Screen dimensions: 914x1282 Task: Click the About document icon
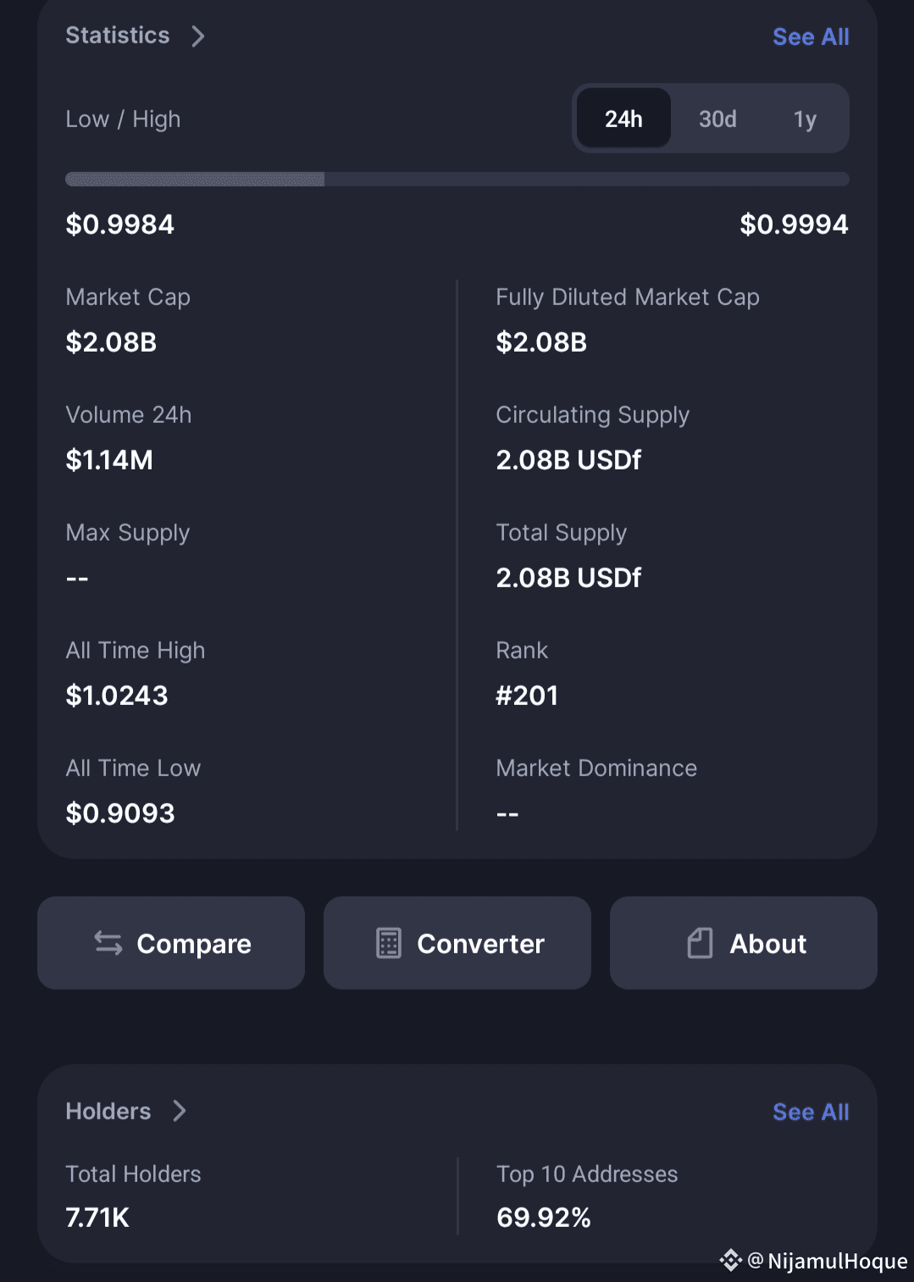pos(700,943)
